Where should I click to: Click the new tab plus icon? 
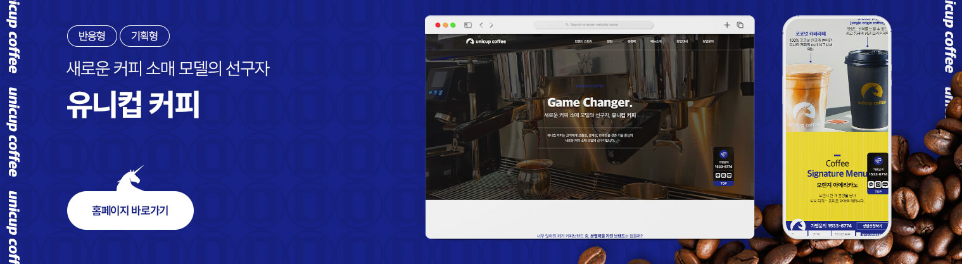(726, 25)
